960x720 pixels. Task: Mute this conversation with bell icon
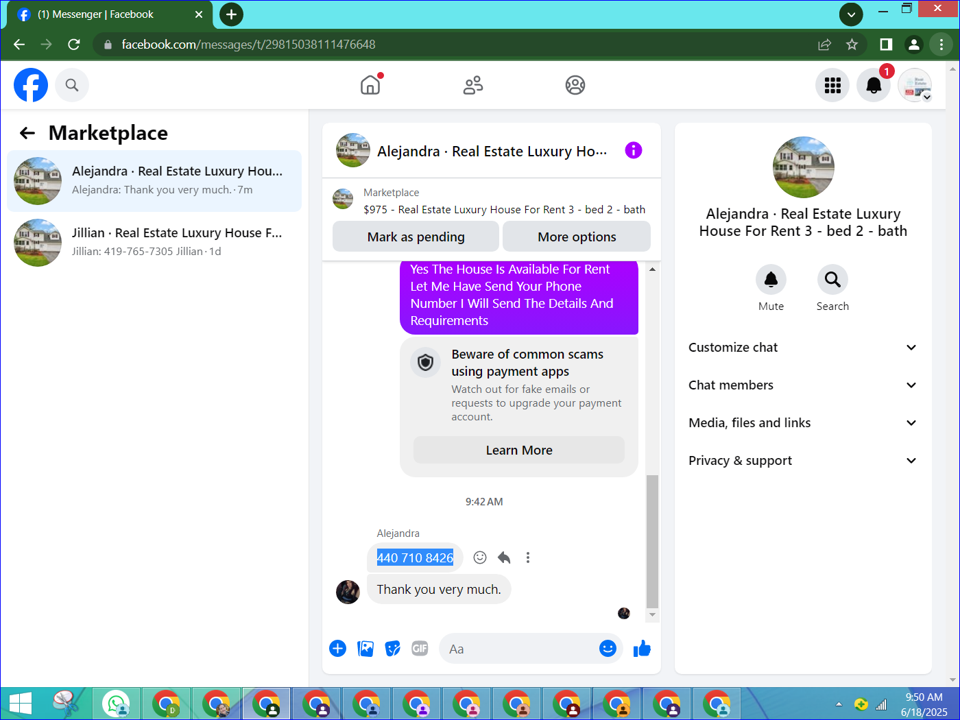771,279
